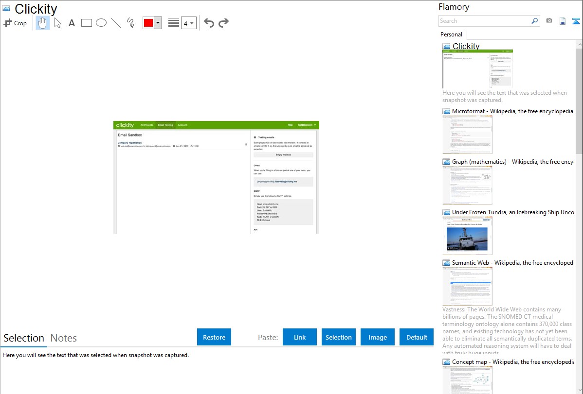
Task: Click the document page icon
Action: tap(563, 21)
